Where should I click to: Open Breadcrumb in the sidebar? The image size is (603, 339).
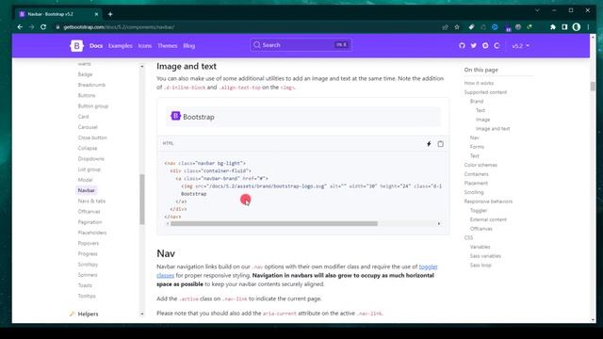(x=91, y=85)
